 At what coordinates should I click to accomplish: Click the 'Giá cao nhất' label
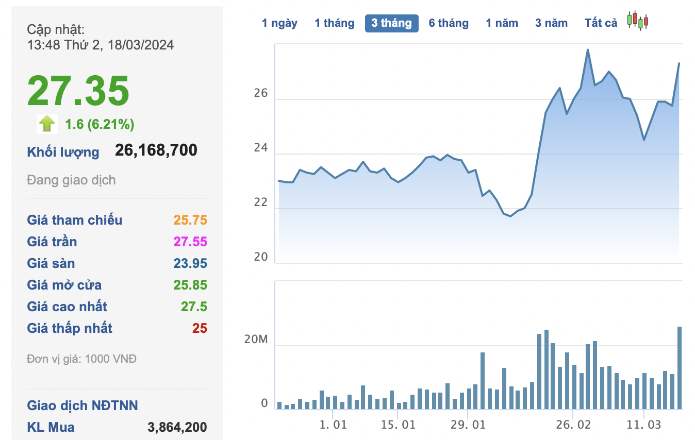67,307
